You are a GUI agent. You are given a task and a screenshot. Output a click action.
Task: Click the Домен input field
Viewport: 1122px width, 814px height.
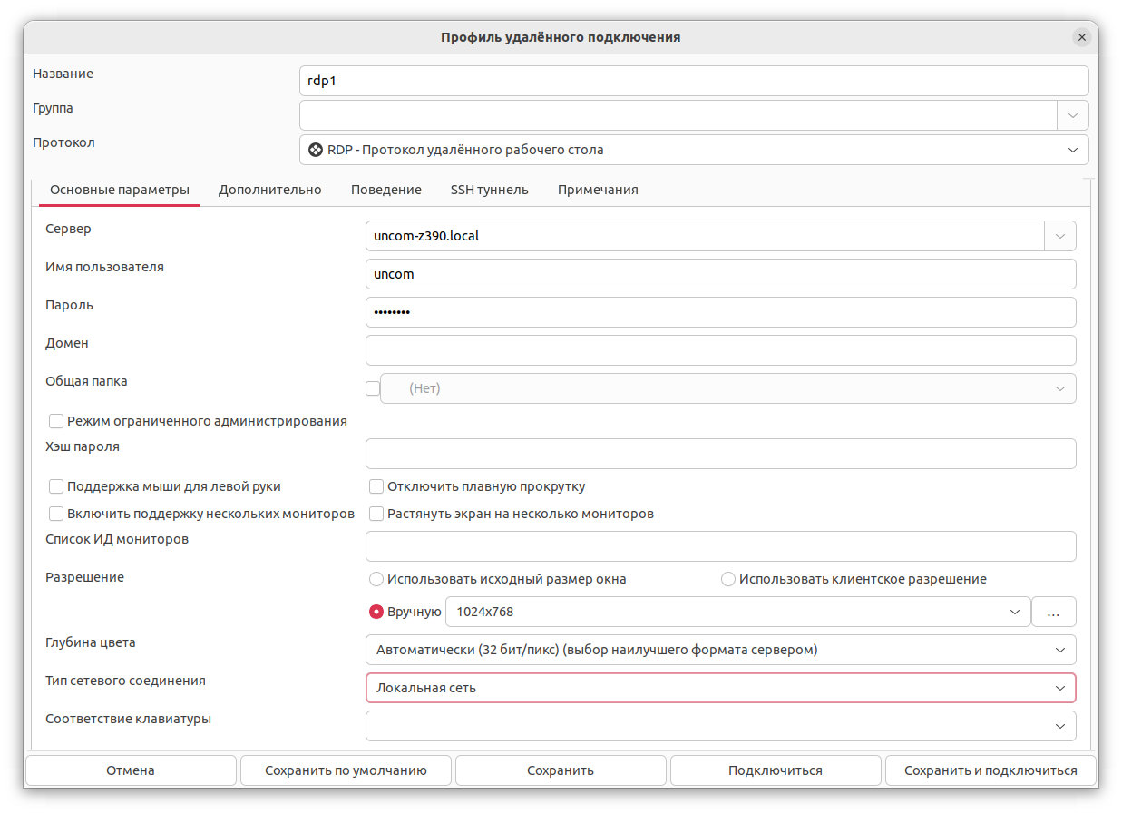point(721,350)
